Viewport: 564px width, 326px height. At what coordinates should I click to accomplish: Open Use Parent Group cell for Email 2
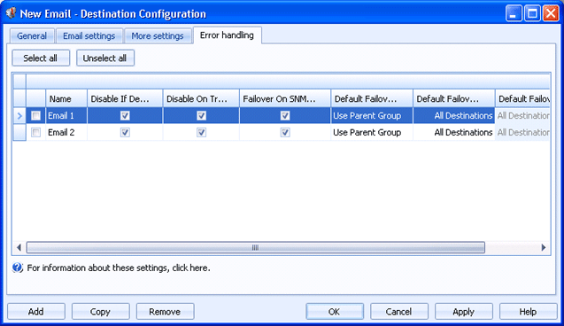click(x=372, y=132)
